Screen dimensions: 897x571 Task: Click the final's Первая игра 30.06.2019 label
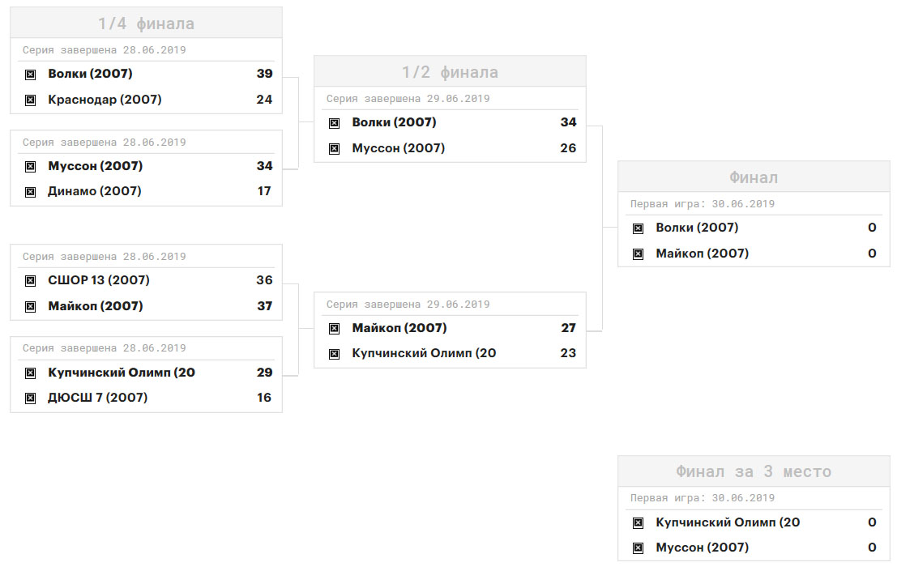(x=703, y=204)
